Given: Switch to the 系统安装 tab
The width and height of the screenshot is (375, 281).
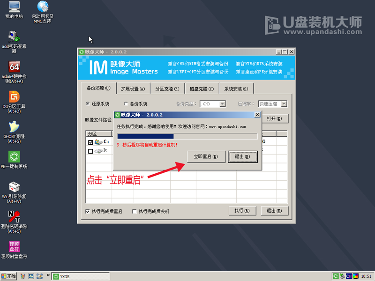Looking at the screenshot, I should coord(237,88).
